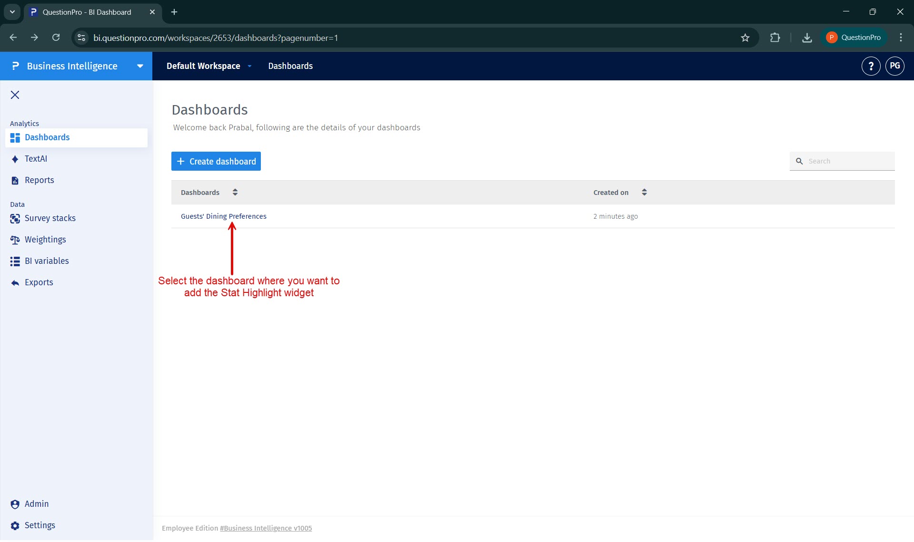The width and height of the screenshot is (914, 542).
Task: Close the sidebar with X icon
Action: pos(15,95)
